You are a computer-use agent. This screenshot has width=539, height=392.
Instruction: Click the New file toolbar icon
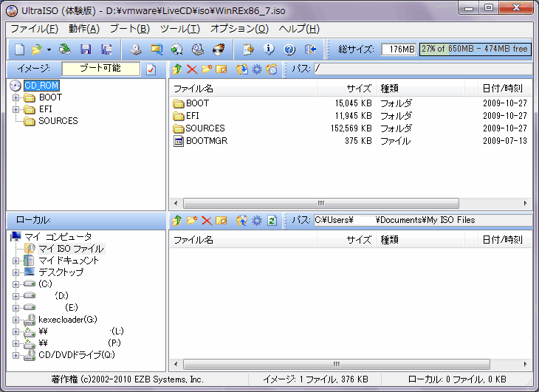click(x=19, y=49)
